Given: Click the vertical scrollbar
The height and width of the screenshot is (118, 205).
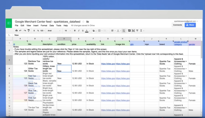Looking at the screenshot, I should 202,50.
